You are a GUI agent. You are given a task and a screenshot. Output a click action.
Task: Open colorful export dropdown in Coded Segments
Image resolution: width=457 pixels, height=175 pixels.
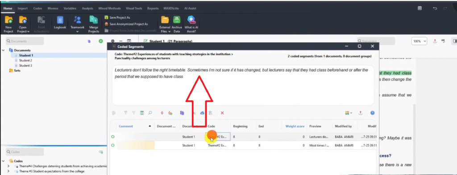(348, 113)
